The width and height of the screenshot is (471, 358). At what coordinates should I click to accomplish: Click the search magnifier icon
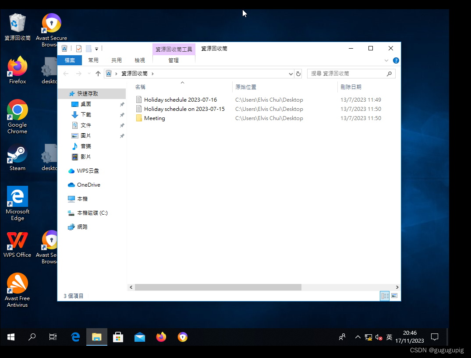tap(390, 74)
